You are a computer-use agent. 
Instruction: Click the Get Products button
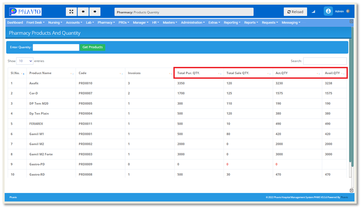click(93, 47)
